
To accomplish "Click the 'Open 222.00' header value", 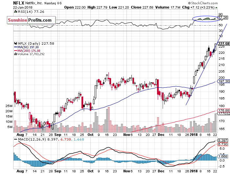I will point(75,7).
